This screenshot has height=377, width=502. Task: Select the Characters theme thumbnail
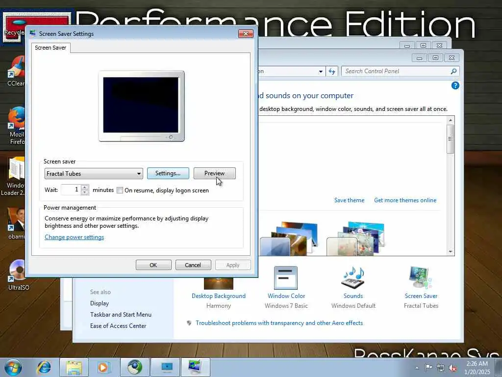click(x=355, y=239)
